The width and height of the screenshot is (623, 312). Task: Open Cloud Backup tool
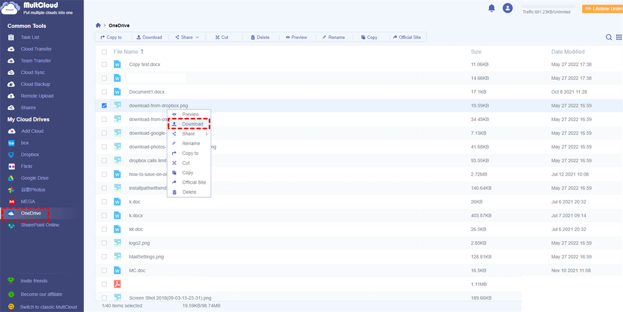(x=35, y=84)
